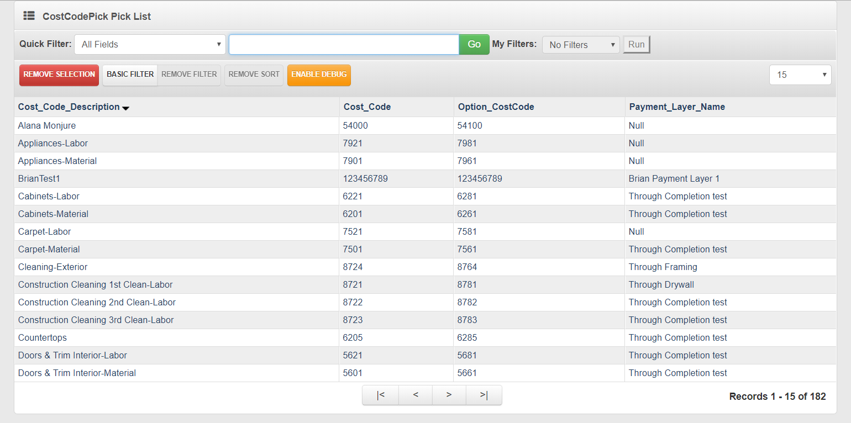The height and width of the screenshot is (423, 851).
Task: Open the Quick Filter All Fields dropdown
Action: (150, 45)
